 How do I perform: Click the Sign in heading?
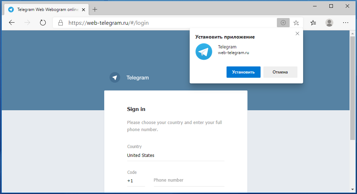136,109
